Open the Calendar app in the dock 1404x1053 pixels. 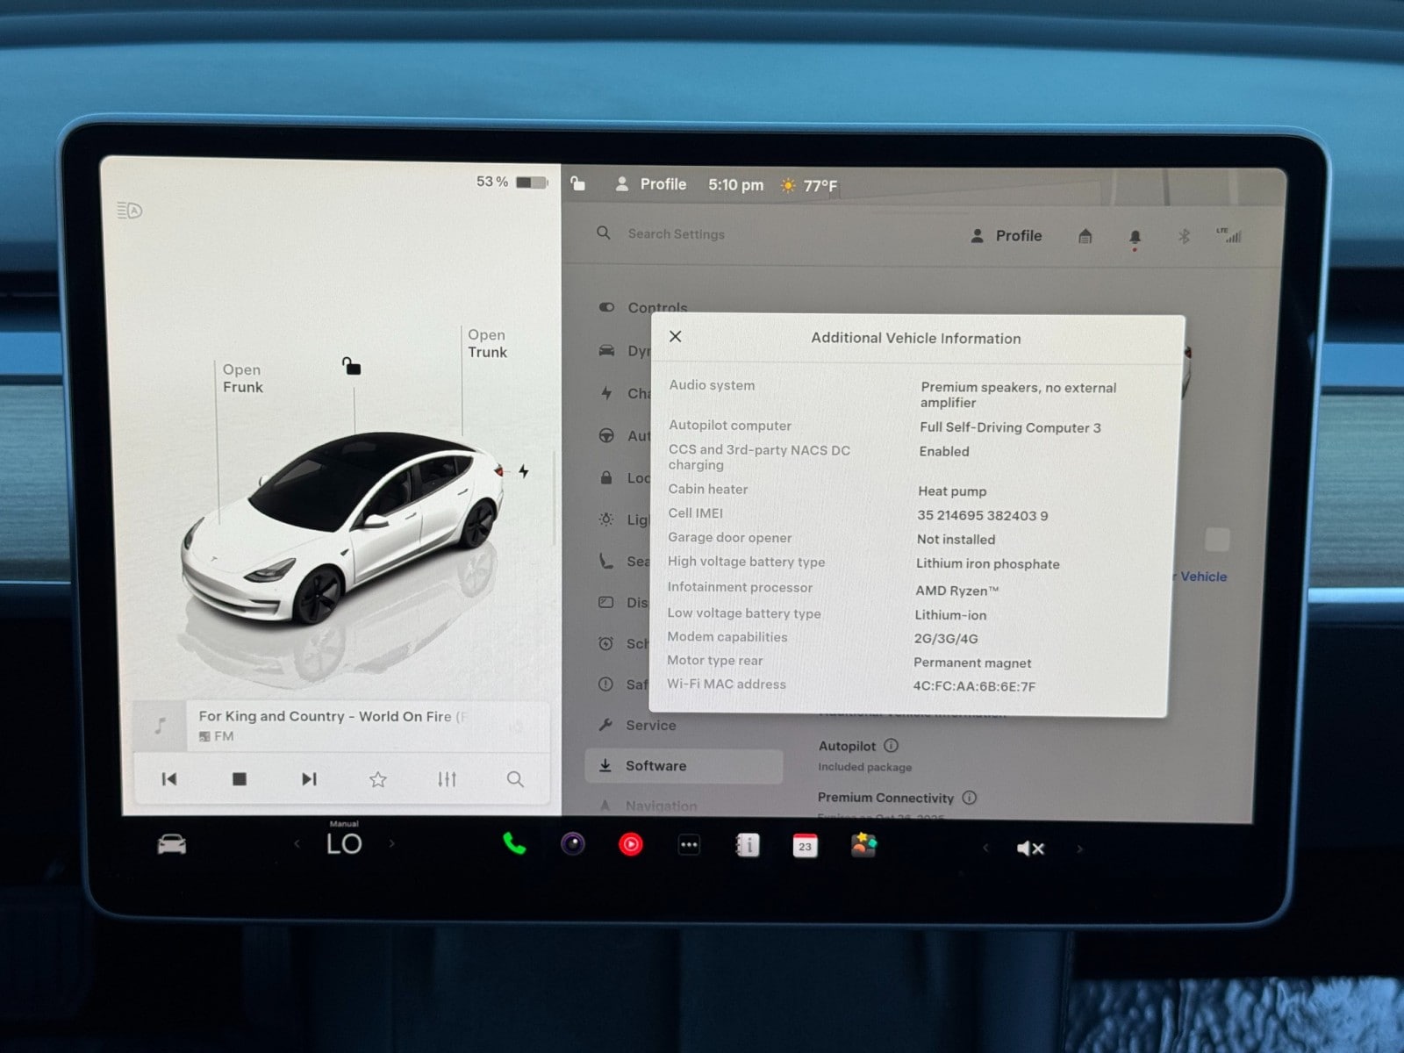[x=805, y=846]
